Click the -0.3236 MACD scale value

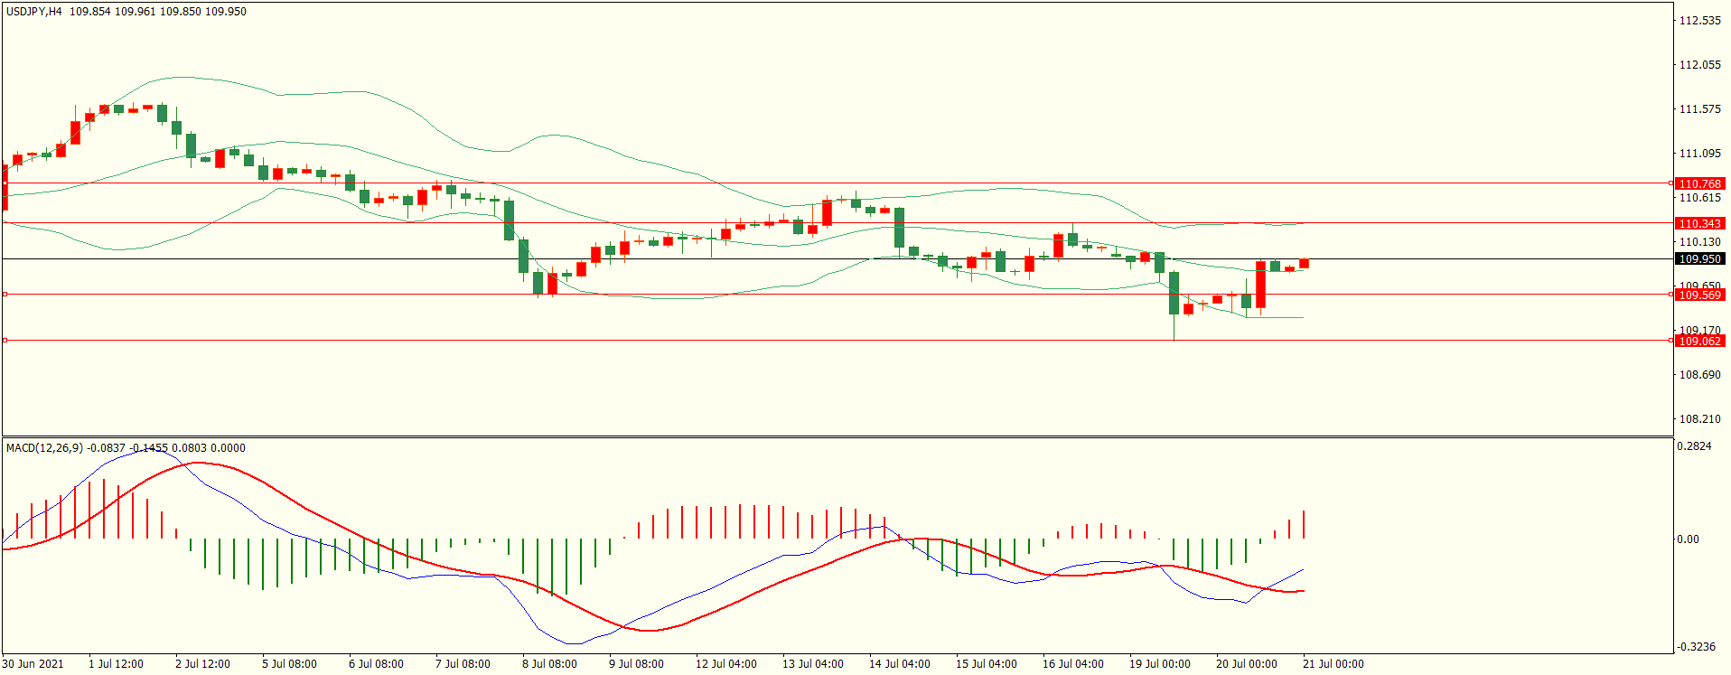[x=1695, y=647]
